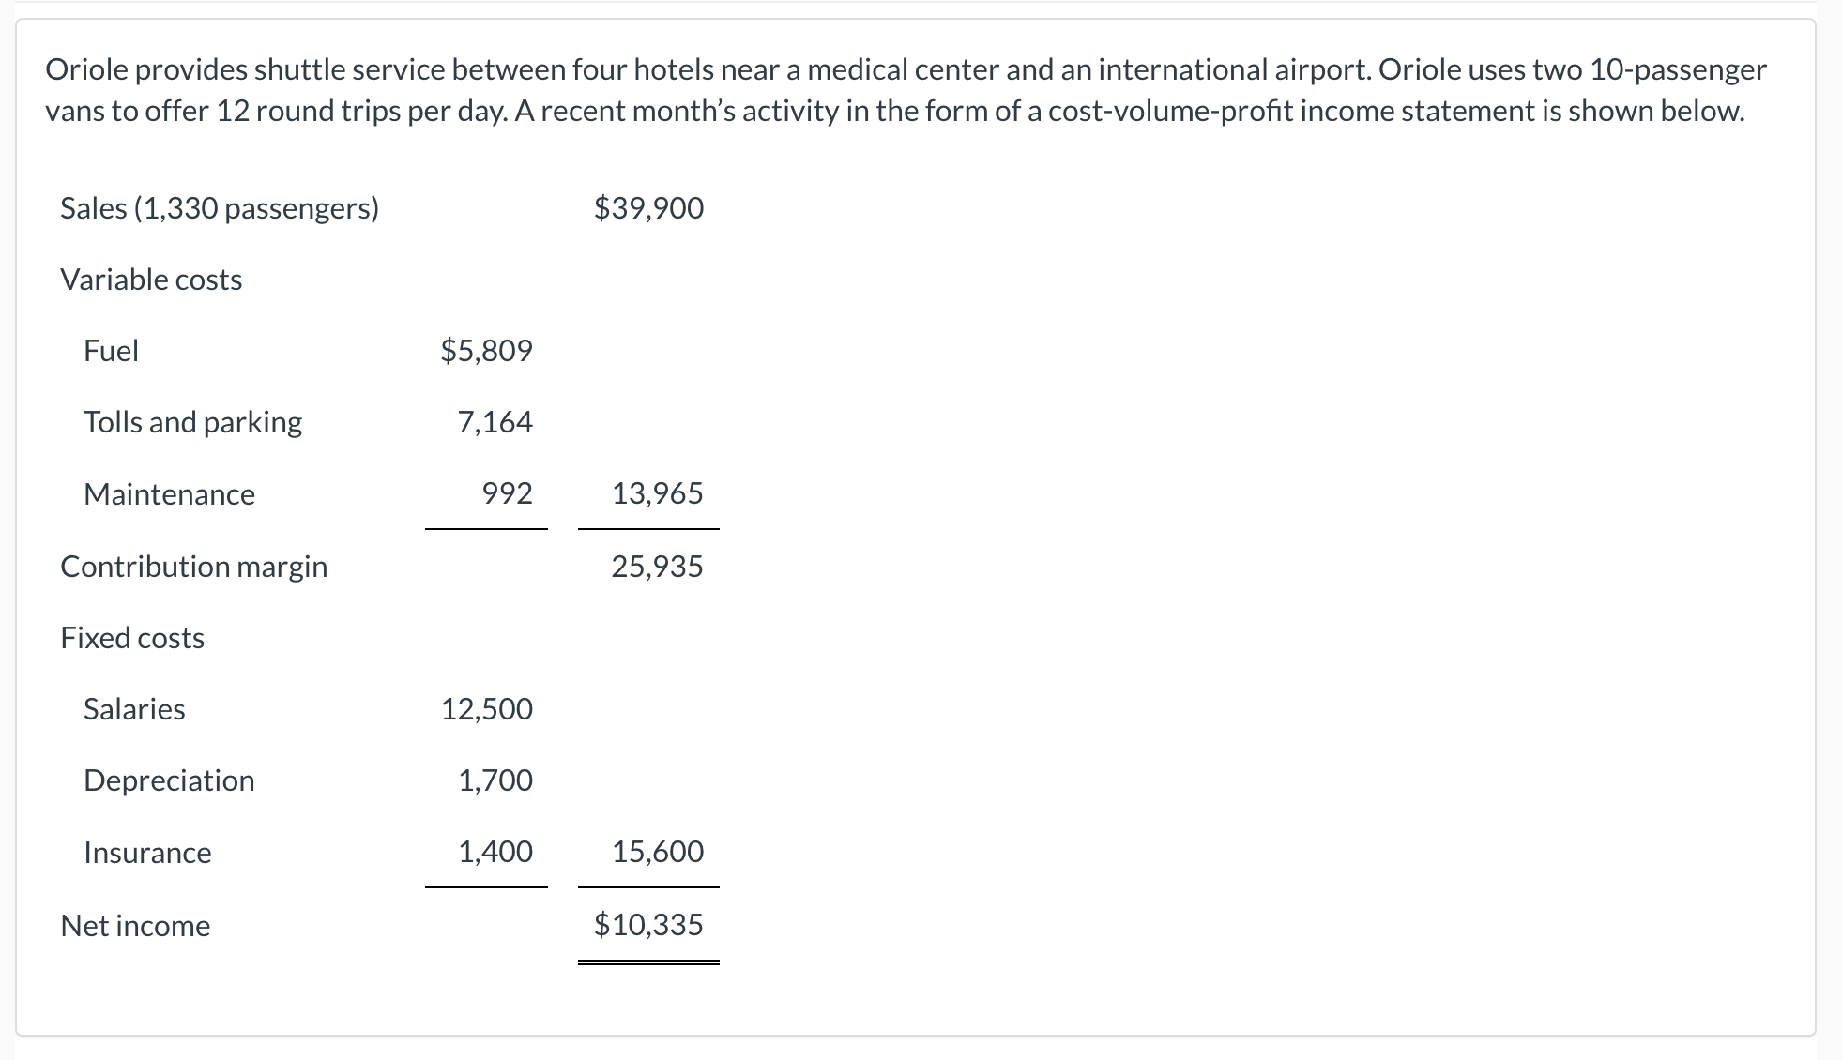Click the Variable costs heading
The image size is (1842, 1060).
pyautogui.click(x=151, y=280)
